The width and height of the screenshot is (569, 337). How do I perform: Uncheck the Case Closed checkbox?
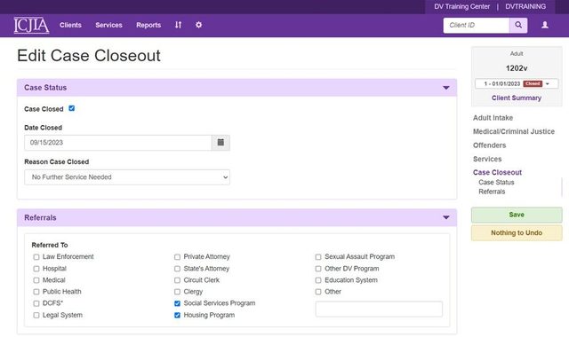(x=71, y=108)
